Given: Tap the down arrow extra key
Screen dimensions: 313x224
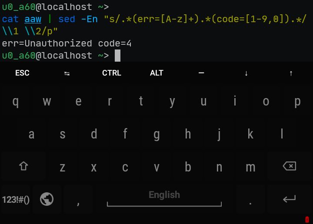Looking at the screenshot, I should click(246, 73).
